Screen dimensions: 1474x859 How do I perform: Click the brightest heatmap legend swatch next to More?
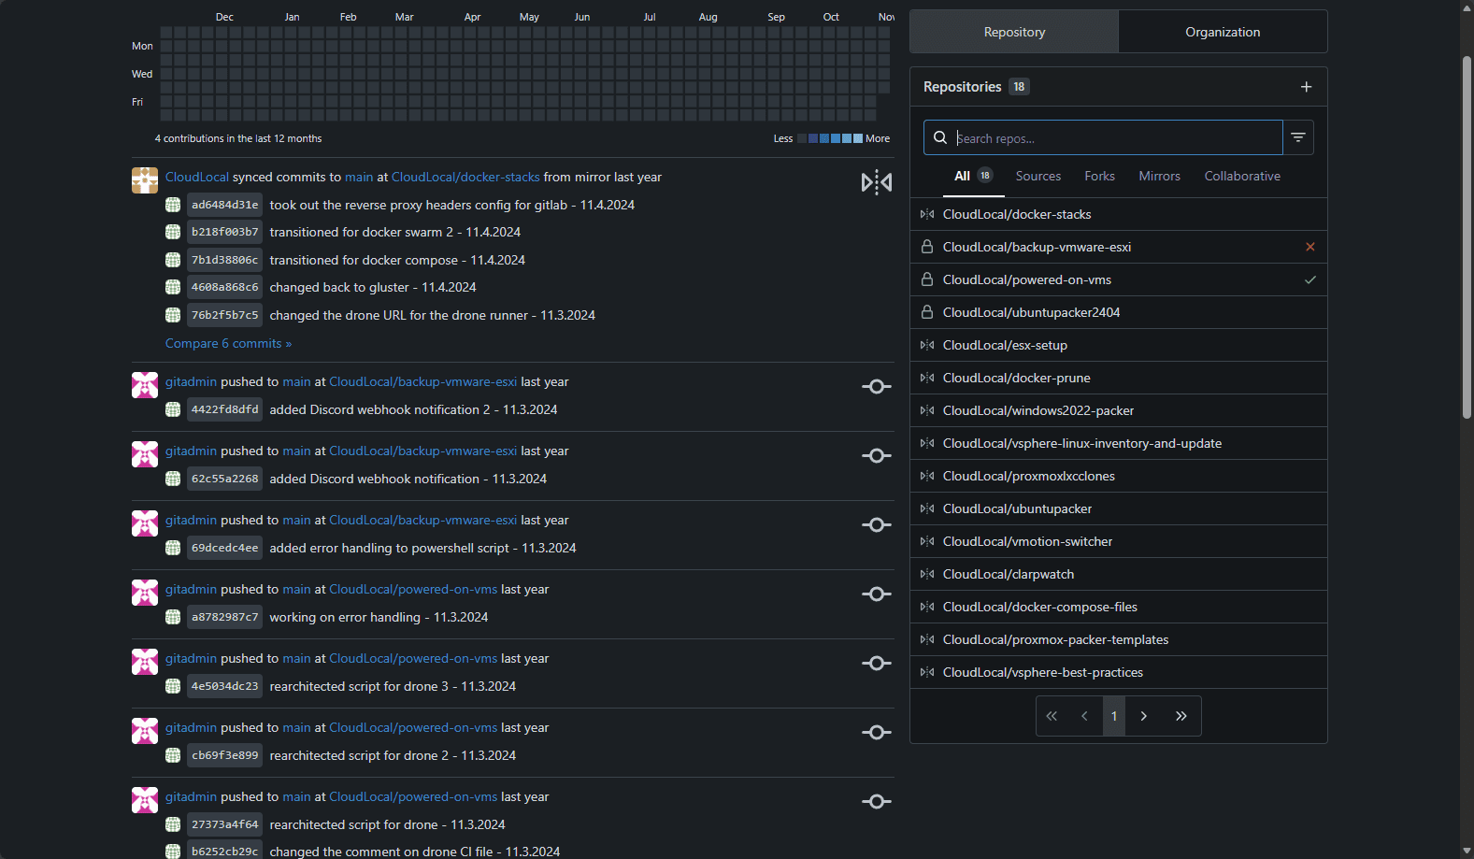click(x=857, y=138)
